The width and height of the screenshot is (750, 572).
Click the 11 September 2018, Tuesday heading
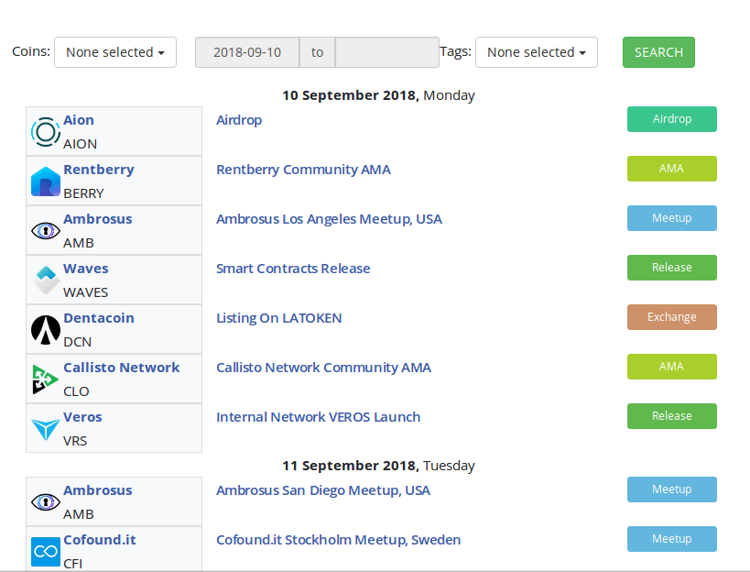[x=378, y=466]
